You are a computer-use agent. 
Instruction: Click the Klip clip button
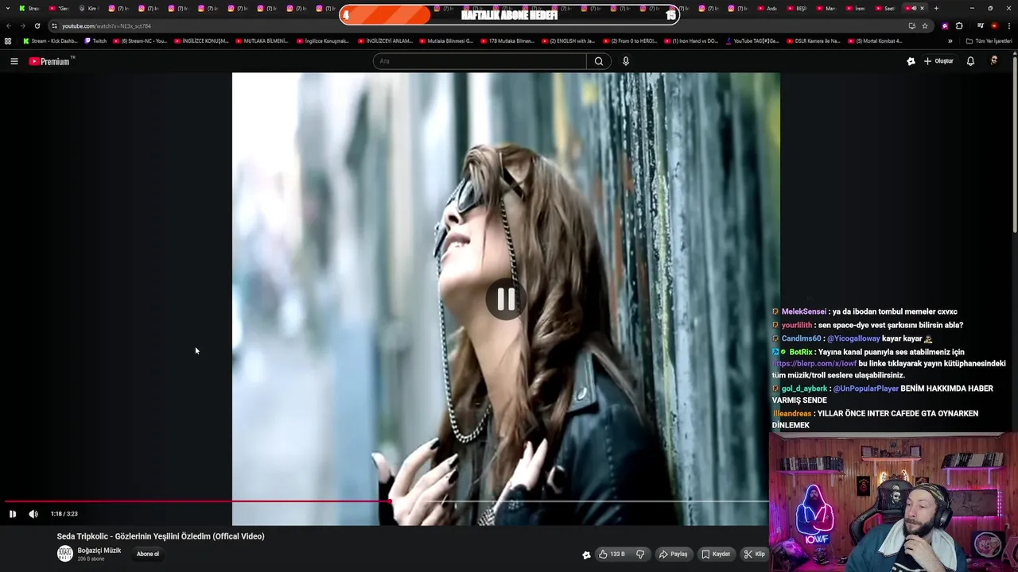[754, 554]
